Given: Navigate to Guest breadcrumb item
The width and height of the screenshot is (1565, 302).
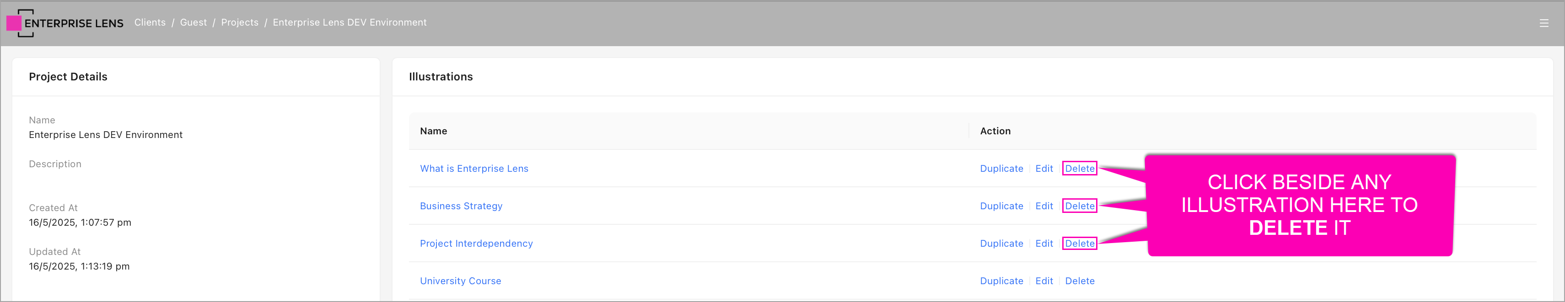Looking at the screenshot, I should (193, 22).
